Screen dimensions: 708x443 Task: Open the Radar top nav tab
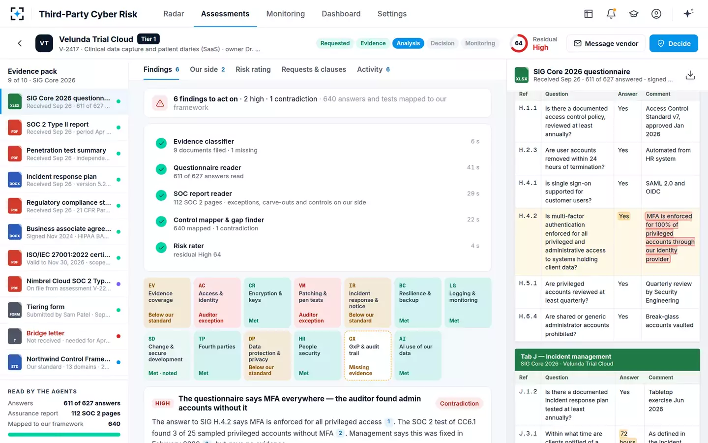pyautogui.click(x=174, y=14)
